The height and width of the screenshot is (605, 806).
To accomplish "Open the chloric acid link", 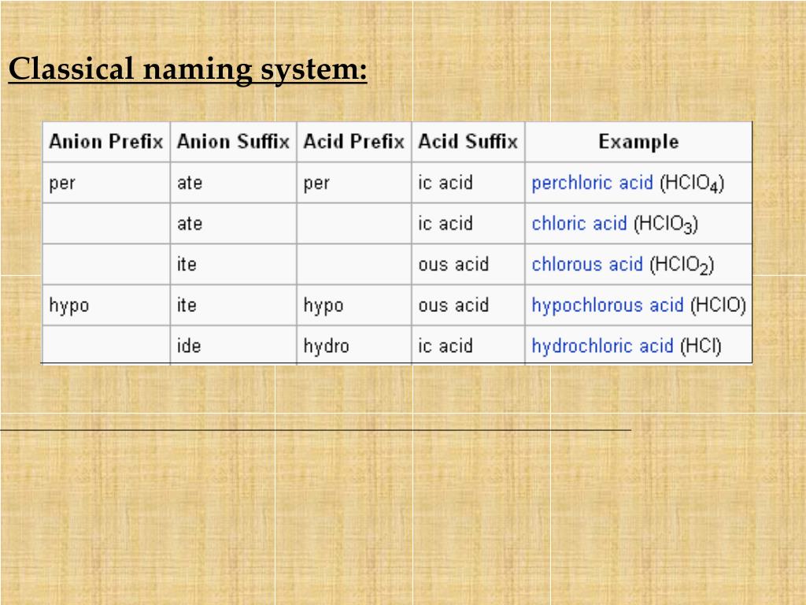I will (579, 223).
